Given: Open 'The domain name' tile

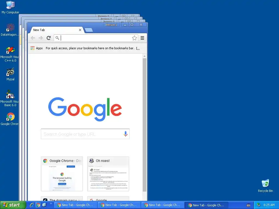Looking at the screenshot, I should [x=62, y=198].
